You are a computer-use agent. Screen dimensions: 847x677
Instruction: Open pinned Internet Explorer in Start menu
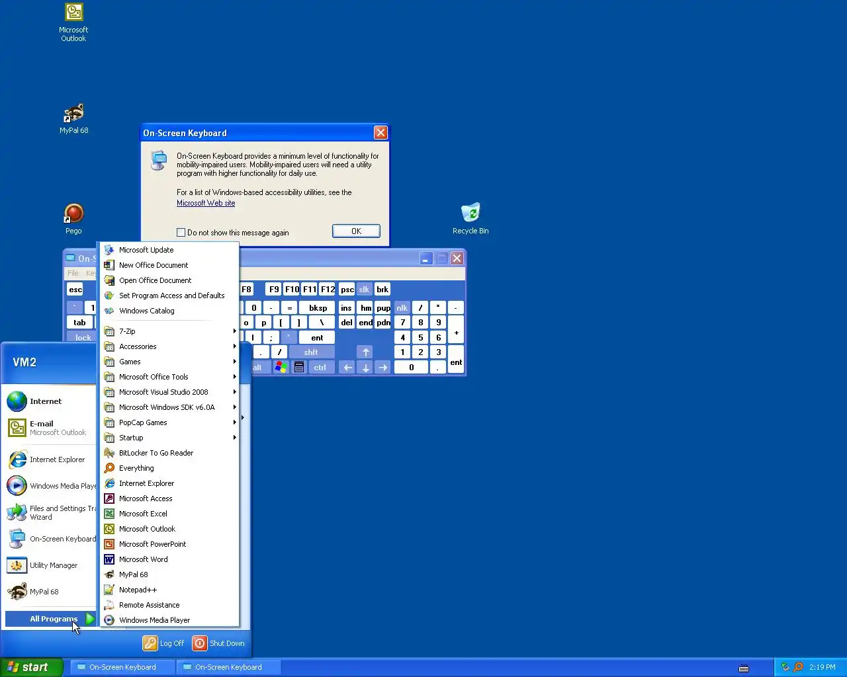[50, 459]
